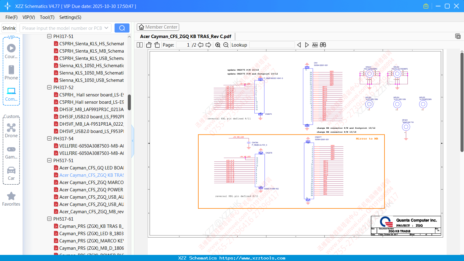Open the highlighted Acer Cayman_CFS_ZGQ KB TRAS file
Screen dimensions: 464x261
pos(92,175)
